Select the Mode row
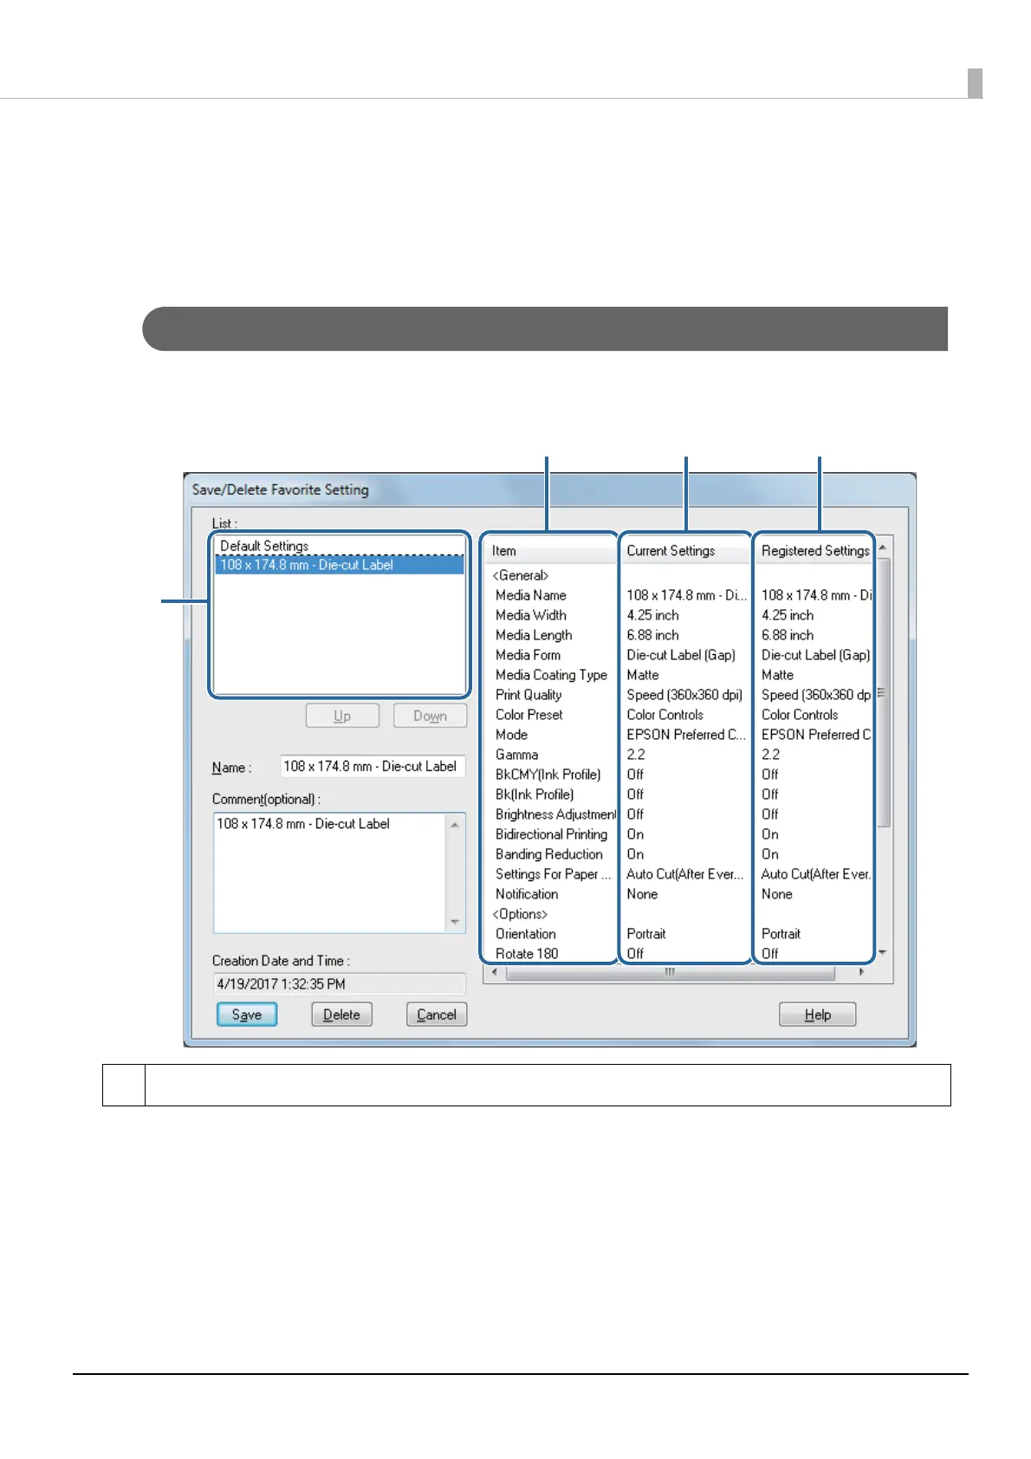Viewport: 1031px width, 1459px height. point(680,735)
